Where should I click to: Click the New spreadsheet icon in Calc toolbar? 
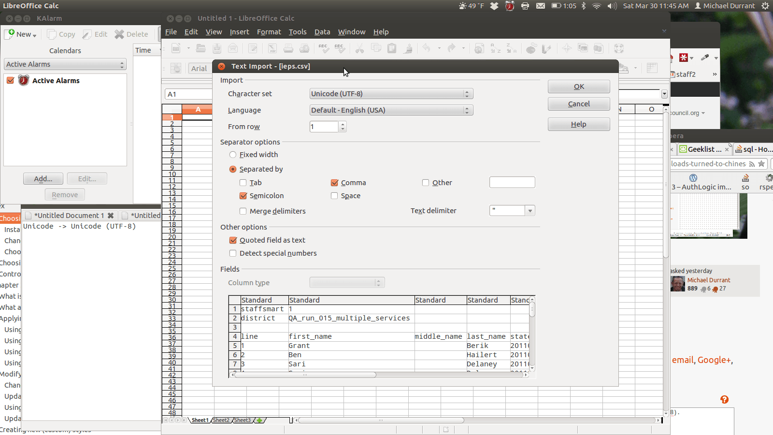[176, 48]
